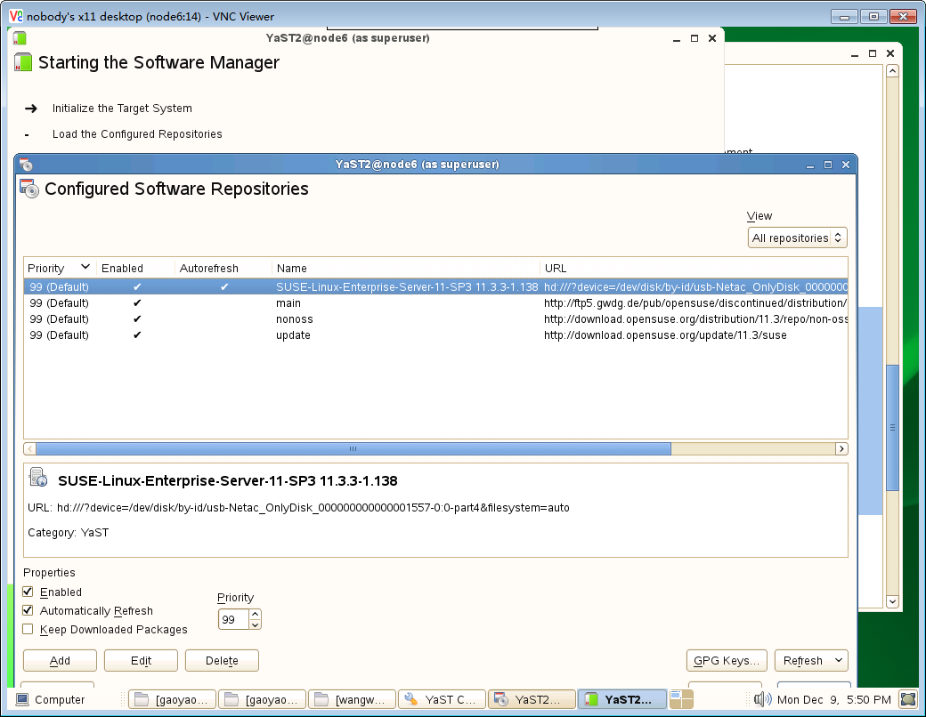Viewport: 926px width, 717px height.
Task: Click the clock showing Mon Dec 9, 5:50 PM
Action: [834, 699]
